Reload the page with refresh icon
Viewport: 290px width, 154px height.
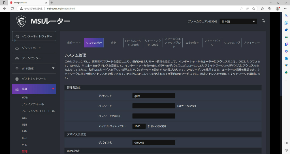pos(12,9)
